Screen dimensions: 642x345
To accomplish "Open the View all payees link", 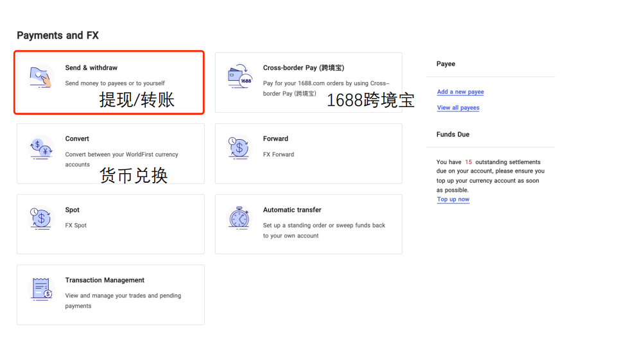I will (458, 108).
